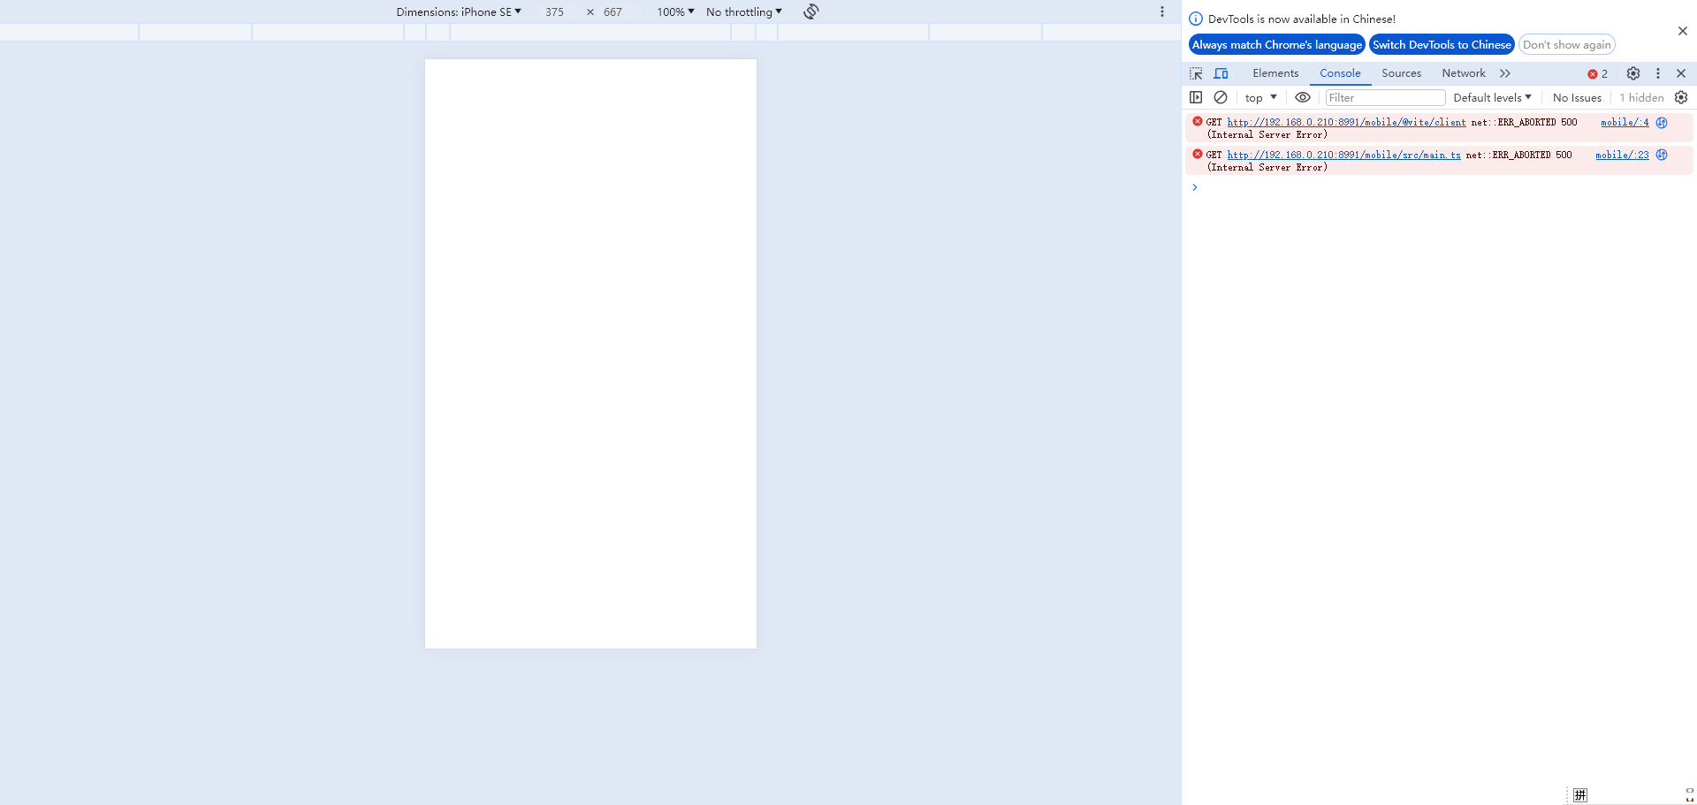Viewport: 1697px width, 805px height.
Task: Clear the console
Action: pyautogui.click(x=1221, y=97)
